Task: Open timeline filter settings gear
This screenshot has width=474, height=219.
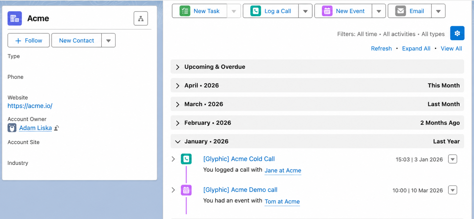Action: (x=457, y=33)
